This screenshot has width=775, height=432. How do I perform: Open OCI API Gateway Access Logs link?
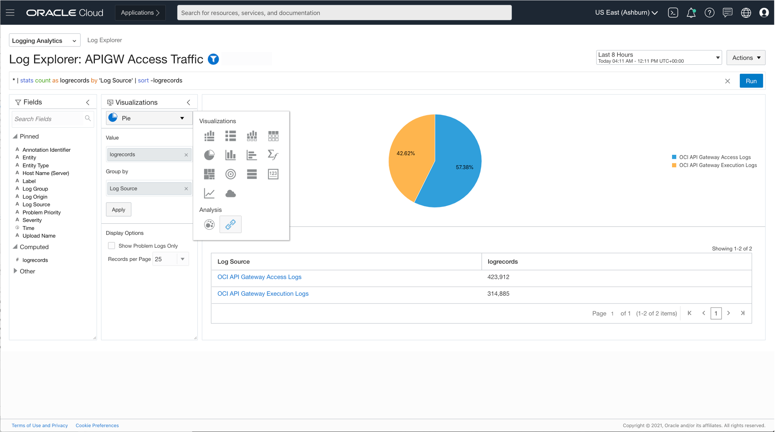pos(259,277)
